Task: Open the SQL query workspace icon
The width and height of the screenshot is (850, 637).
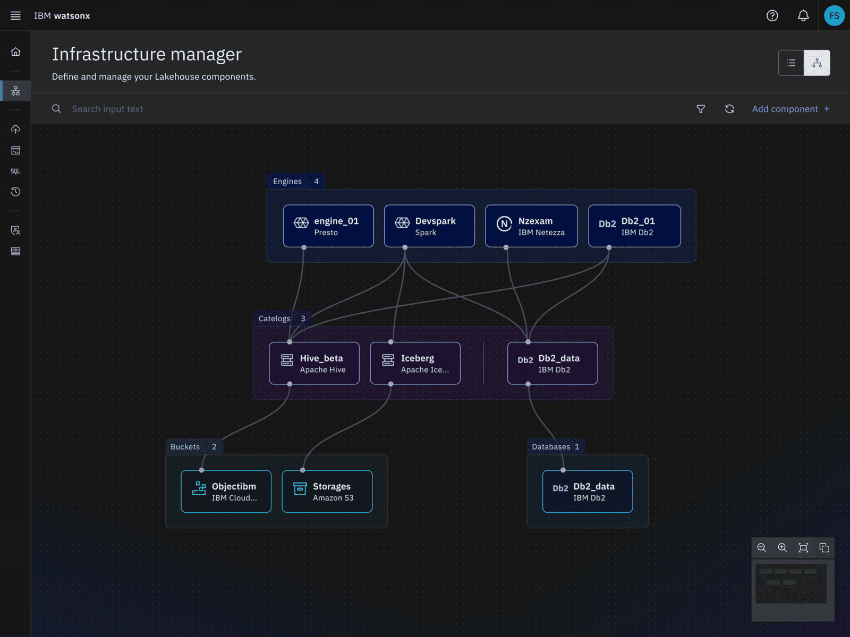Action: point(15,171)
